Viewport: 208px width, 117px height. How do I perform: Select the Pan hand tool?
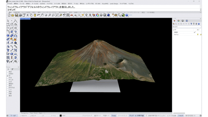click(42, 15)
